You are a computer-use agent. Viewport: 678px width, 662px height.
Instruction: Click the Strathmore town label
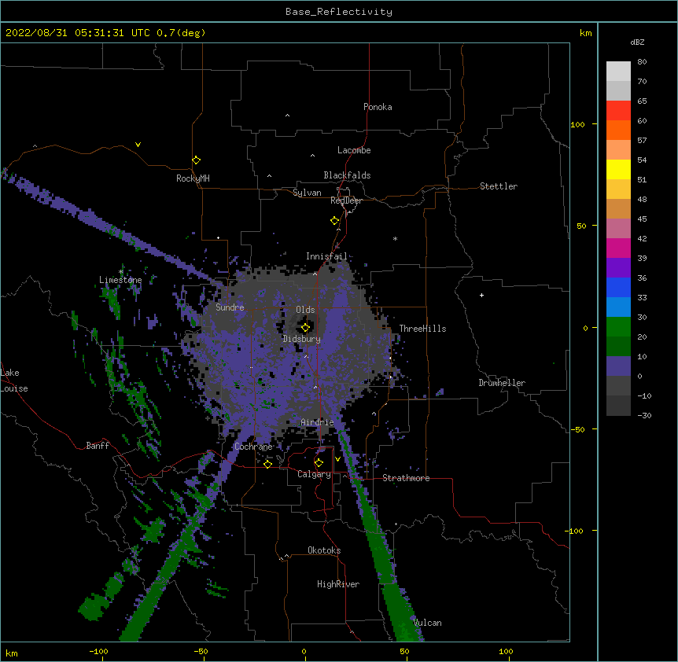pyautogui.click(x=406, y=478)
